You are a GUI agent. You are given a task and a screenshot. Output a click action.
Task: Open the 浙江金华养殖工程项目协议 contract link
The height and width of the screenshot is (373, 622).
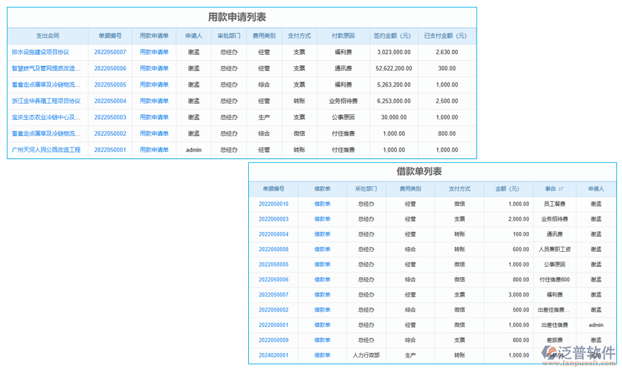pyautogui.click(x=46, y=101)
